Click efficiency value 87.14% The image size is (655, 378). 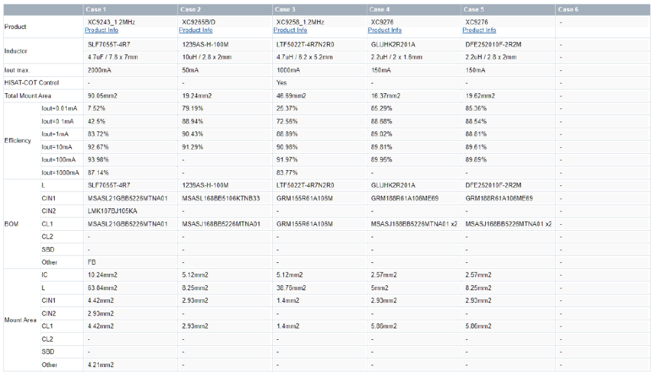tap(98, 172)
